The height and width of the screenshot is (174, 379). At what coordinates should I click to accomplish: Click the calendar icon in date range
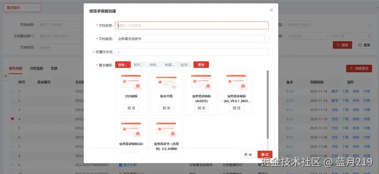point(369,36)
